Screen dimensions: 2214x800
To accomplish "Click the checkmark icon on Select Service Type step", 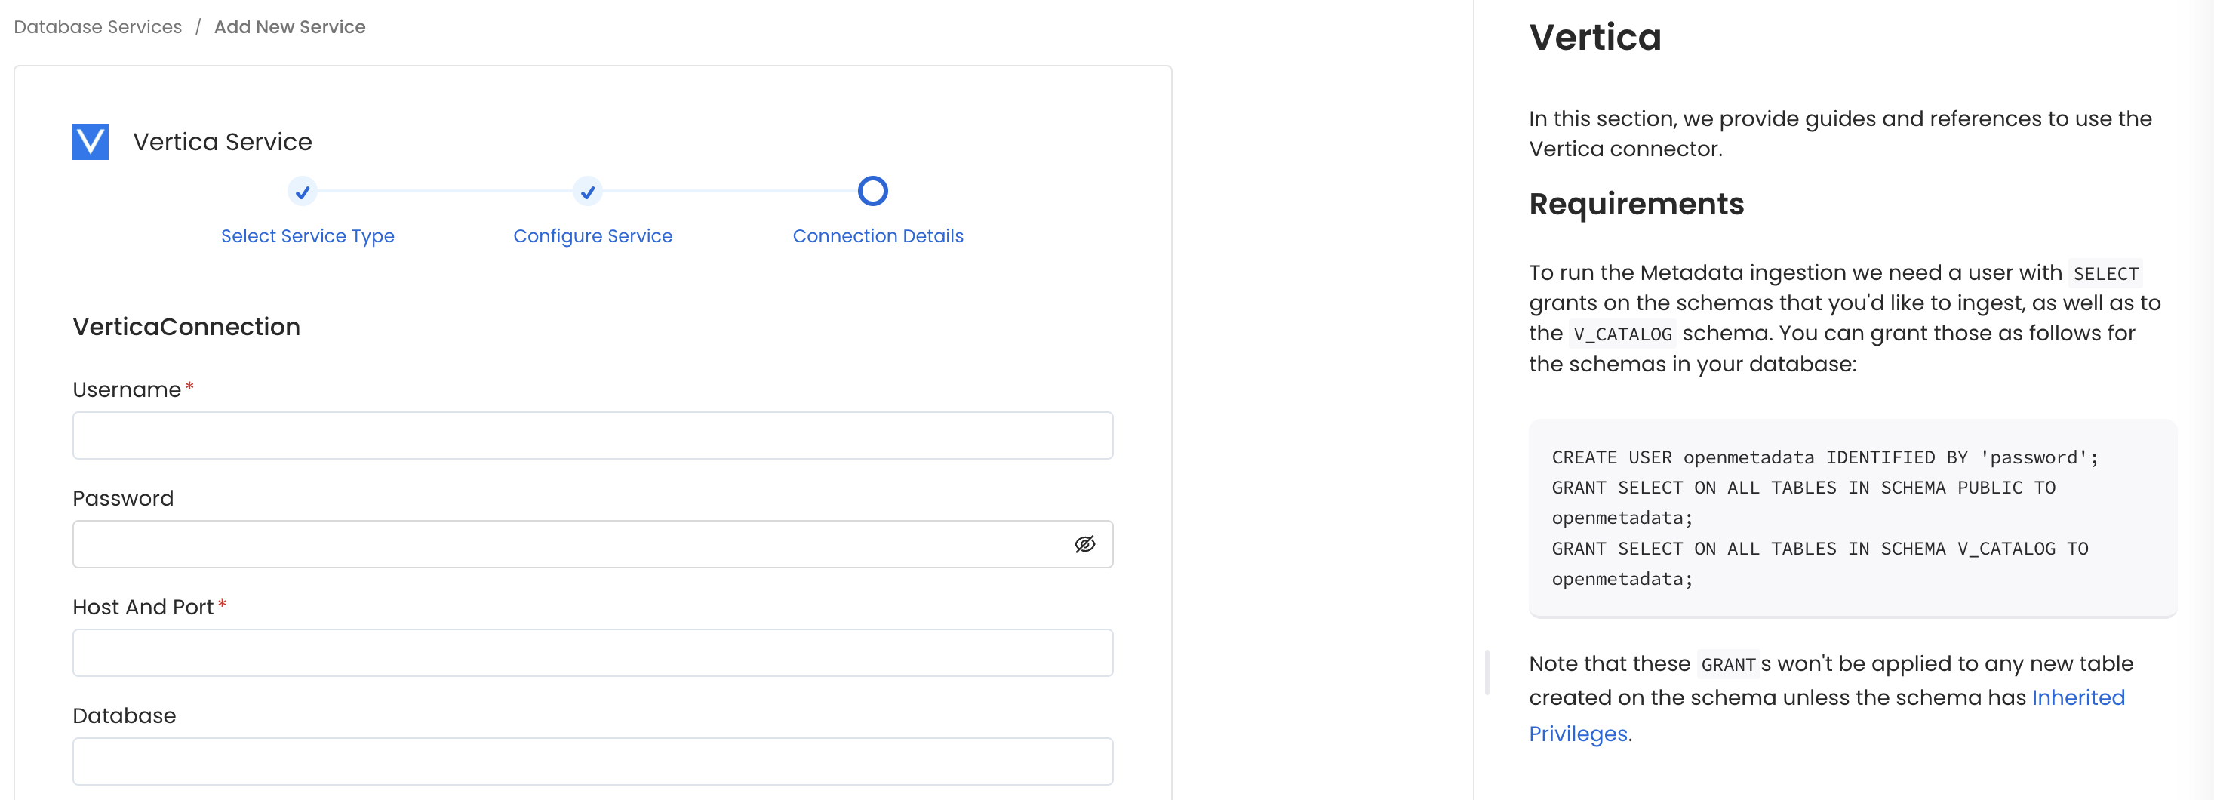I will click(x=302, y=192).
